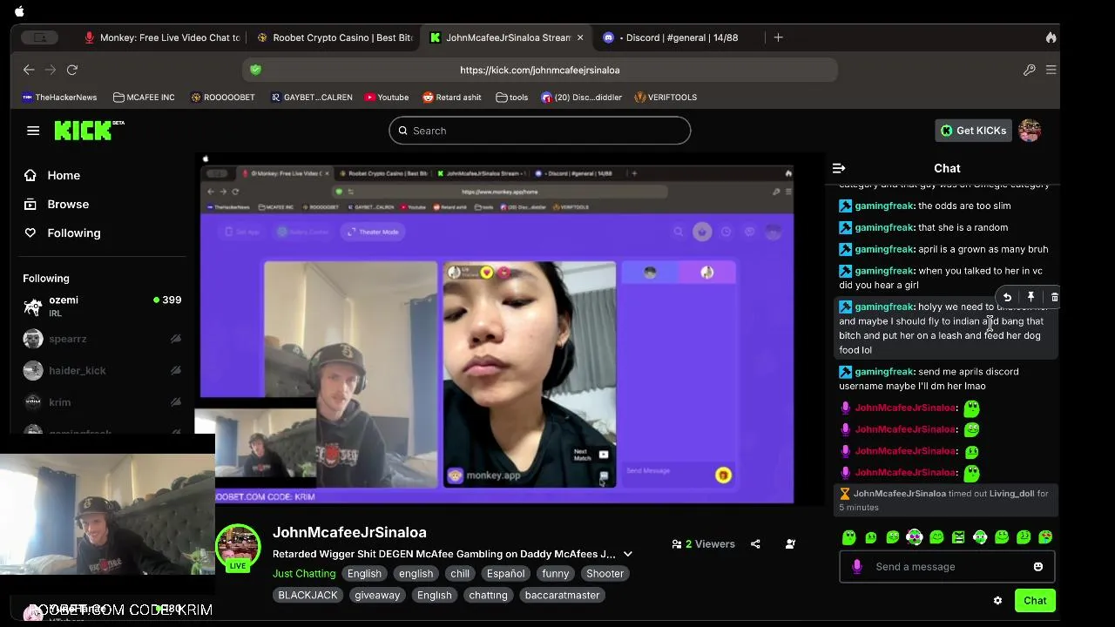Delete the hovered chat message with trash icon
The width and height of the screenshot is (1115, 627).
[x=1054, y=297]
